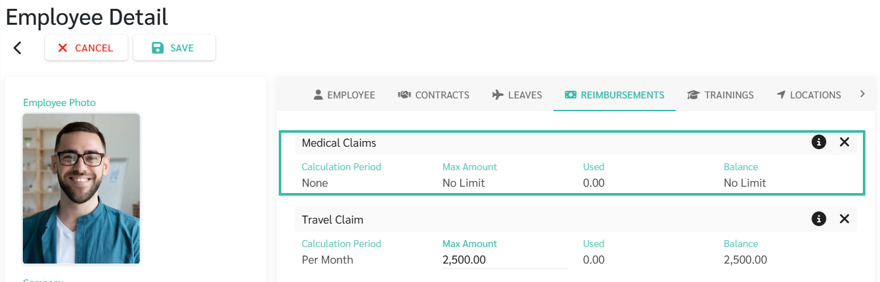Remove Travel Claim with X icon
Screen dimensions: 880x282
pos(844,219)
